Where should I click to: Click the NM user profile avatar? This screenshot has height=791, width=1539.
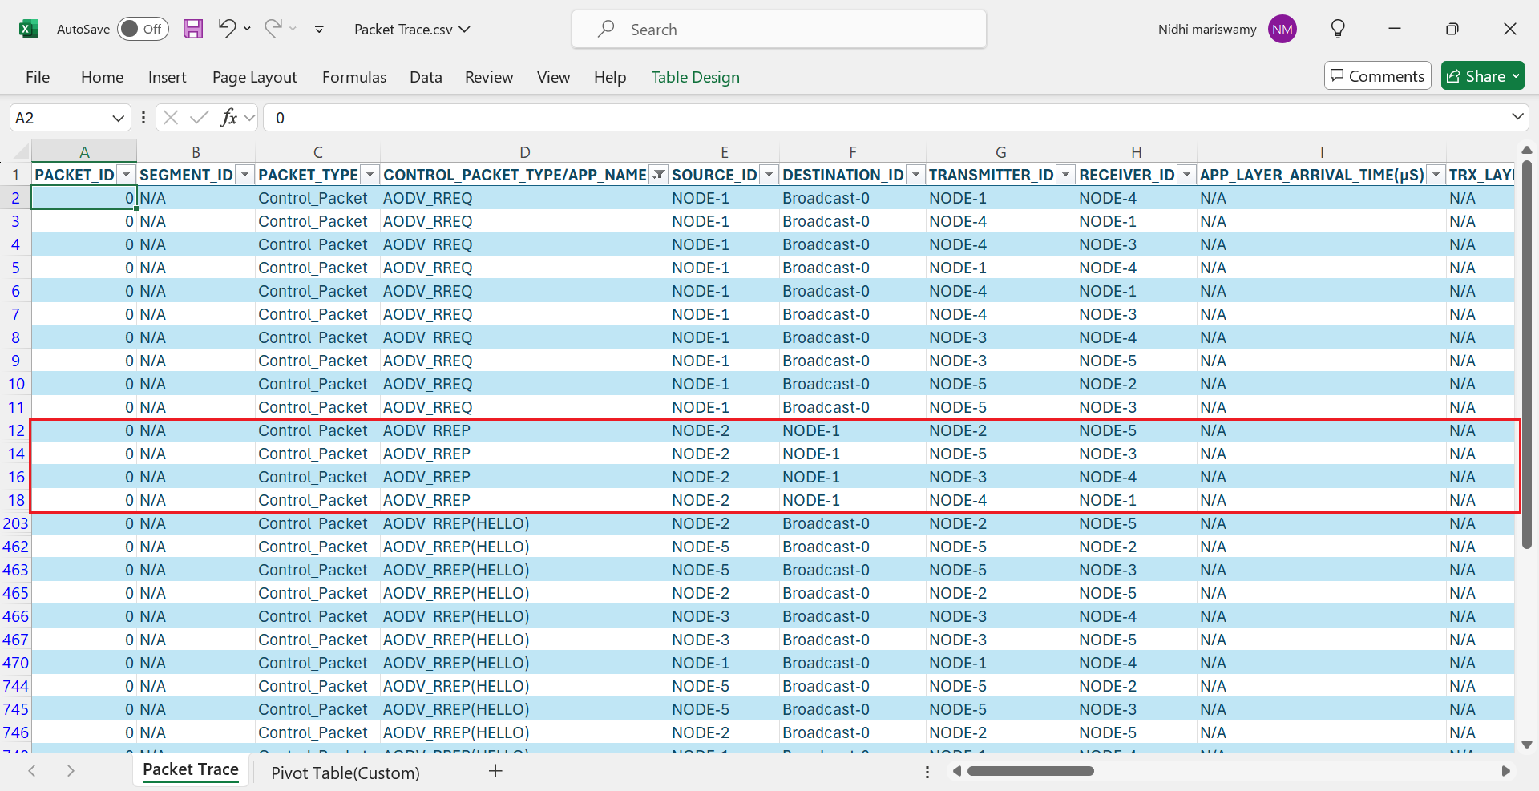[x=1282, y=30]
